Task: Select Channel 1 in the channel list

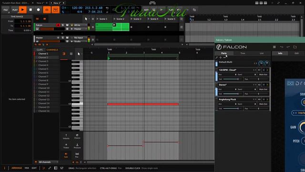Action: tap(47, 54)
